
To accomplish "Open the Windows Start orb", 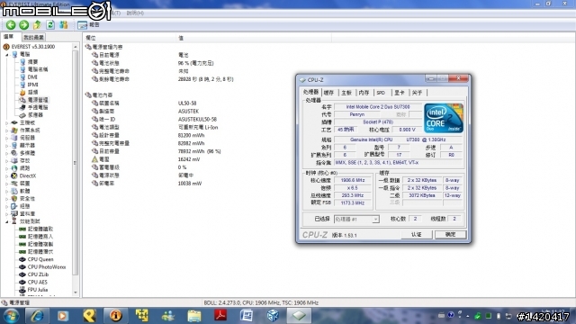I will 11,316.
